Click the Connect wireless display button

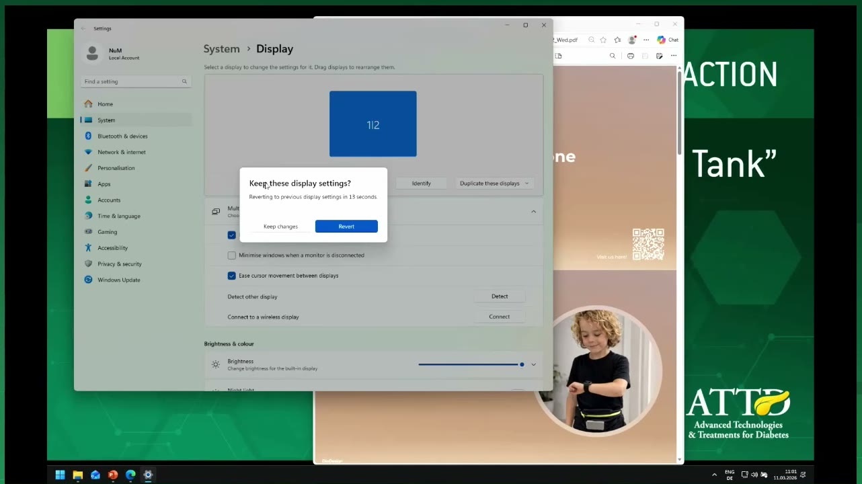click(x=500, y=317)
